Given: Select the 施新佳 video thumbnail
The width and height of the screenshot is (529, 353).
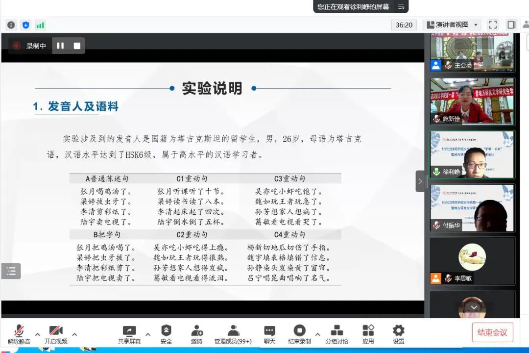Looking at the screenshot, I should 472,101.
